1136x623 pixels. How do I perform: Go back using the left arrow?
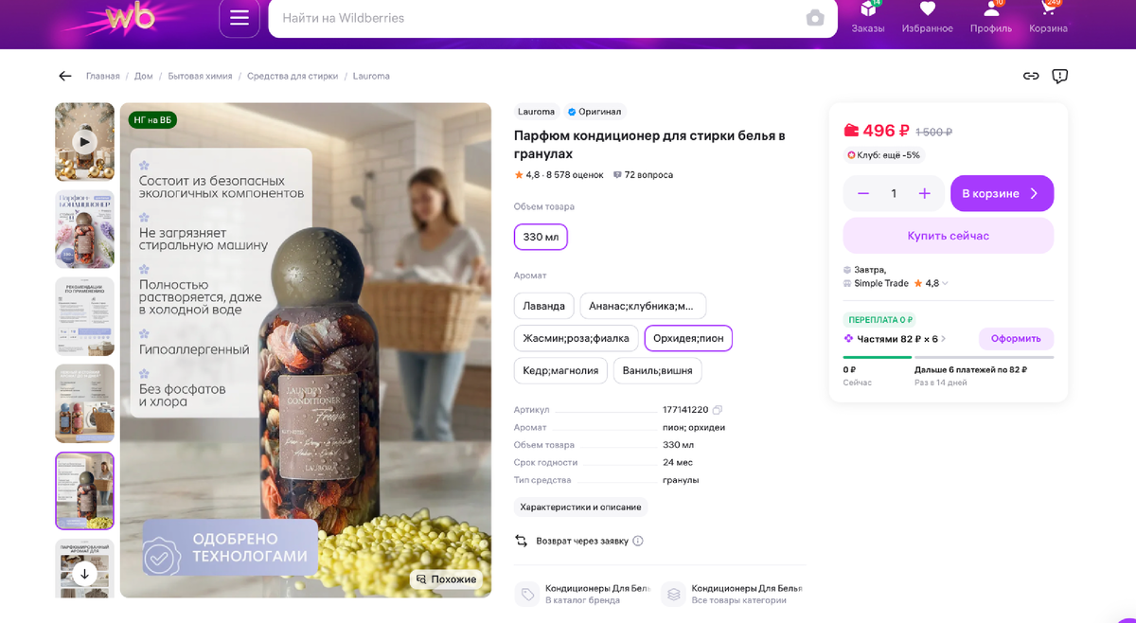65,76
